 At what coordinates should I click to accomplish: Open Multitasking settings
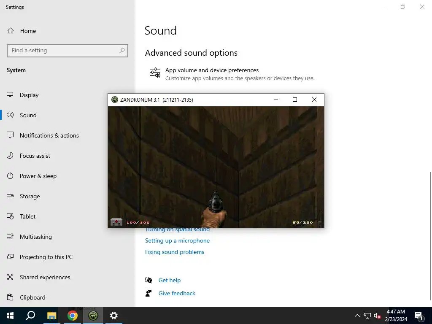[36, 237]
